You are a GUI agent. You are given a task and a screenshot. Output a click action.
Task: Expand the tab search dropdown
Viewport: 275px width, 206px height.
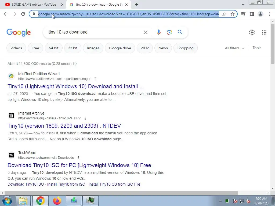[243, 5]
